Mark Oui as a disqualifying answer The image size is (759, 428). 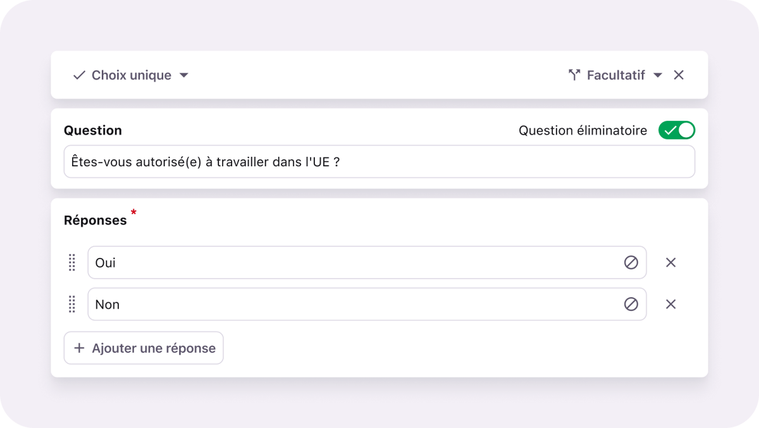[x=631, y=262]
